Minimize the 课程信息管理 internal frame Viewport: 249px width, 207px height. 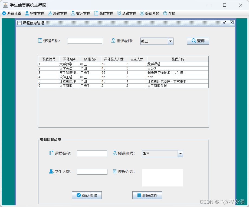(x=224, y=22)
